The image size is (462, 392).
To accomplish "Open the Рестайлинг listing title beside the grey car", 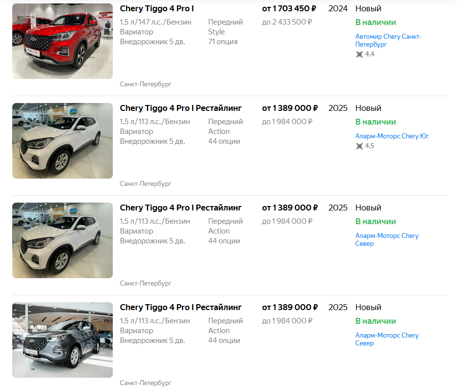I will point(180,308).
